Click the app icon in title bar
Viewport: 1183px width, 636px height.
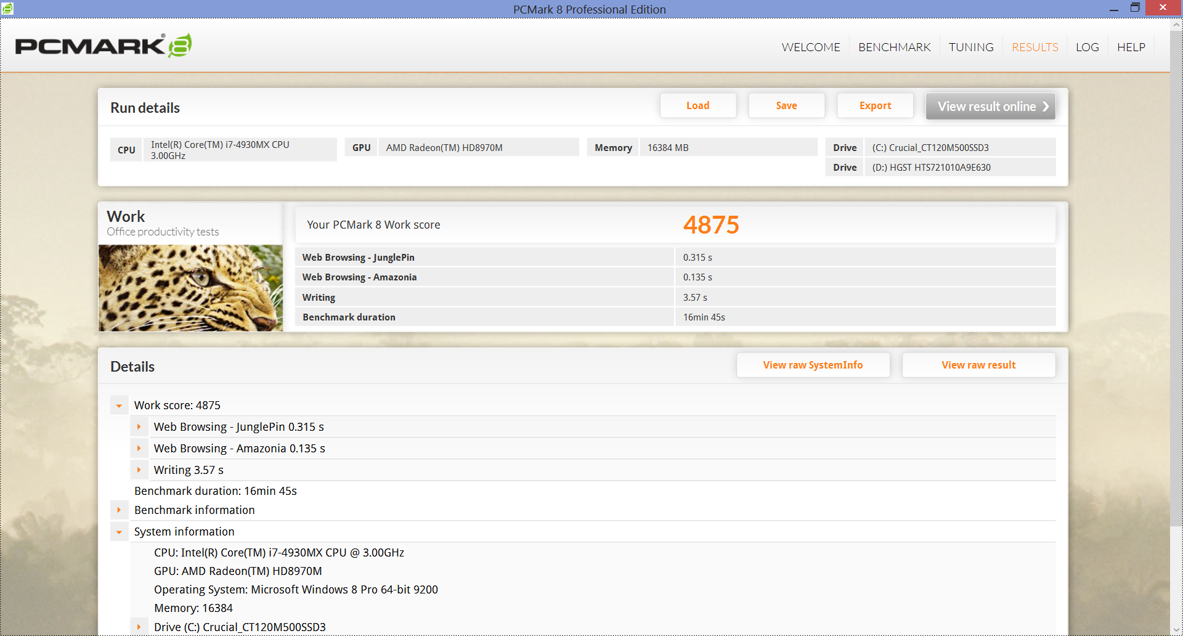click(7, 9)
